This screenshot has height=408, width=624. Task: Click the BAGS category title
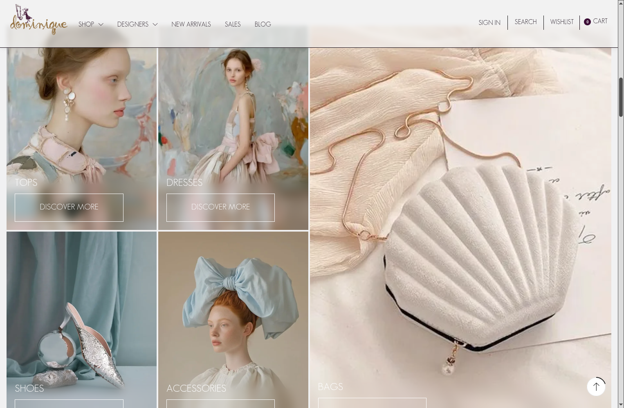pyautogui.click(x=330, y=387)
